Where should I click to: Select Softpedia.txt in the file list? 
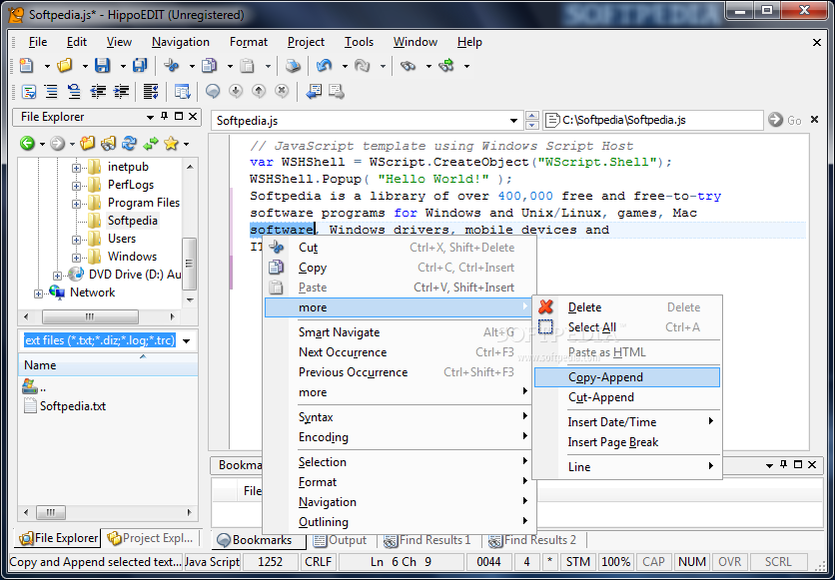(65, 406)
